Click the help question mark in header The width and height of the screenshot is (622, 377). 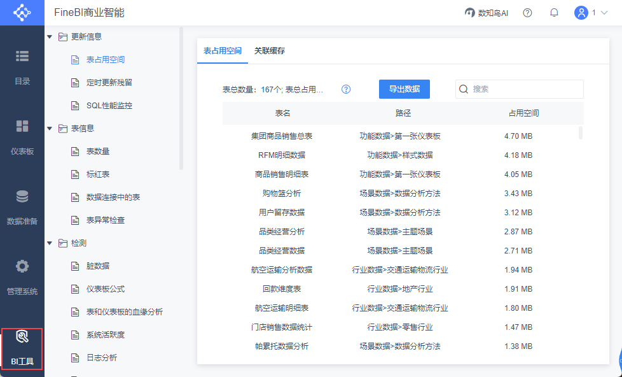pyautogui.click(x=527, y=13)
